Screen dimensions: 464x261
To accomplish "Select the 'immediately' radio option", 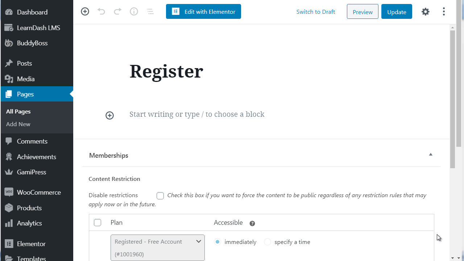I will pos(217,242).
